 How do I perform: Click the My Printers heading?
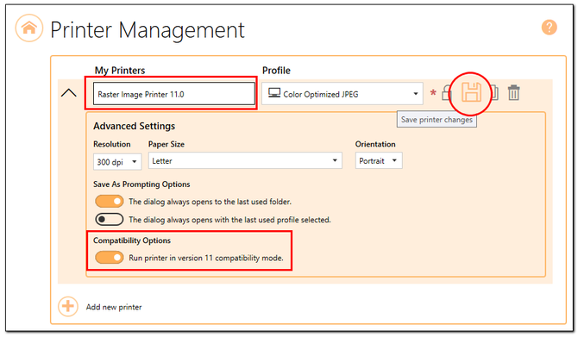pos(120,71)
